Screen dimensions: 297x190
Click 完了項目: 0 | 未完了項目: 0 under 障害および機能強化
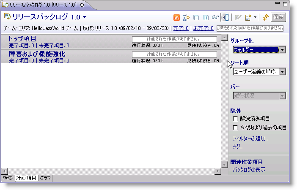[x=39, y=61]
